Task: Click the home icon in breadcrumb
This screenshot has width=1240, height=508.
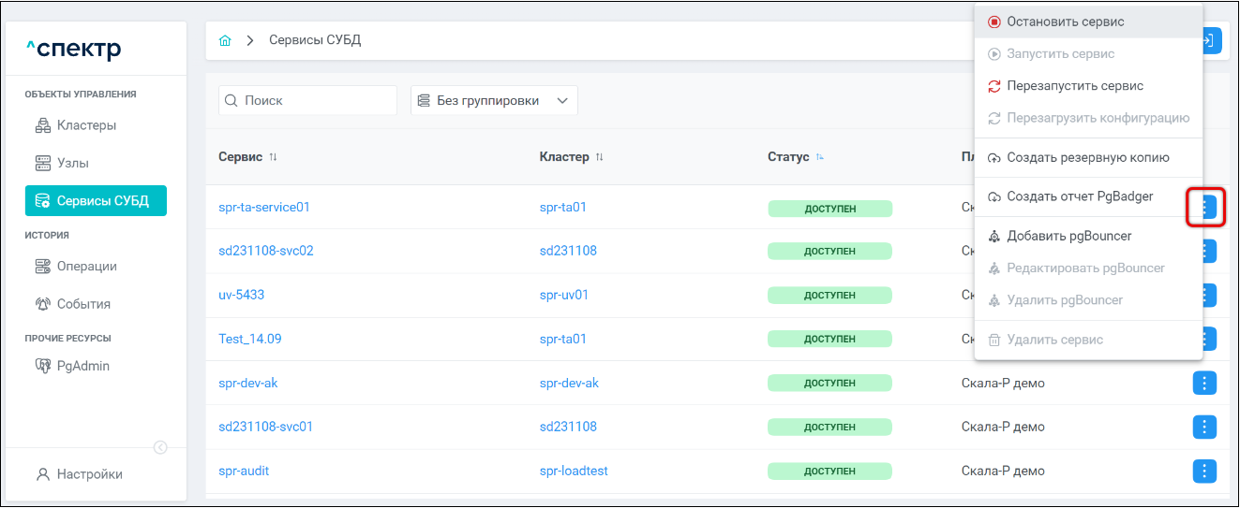Action: [225, 40]
